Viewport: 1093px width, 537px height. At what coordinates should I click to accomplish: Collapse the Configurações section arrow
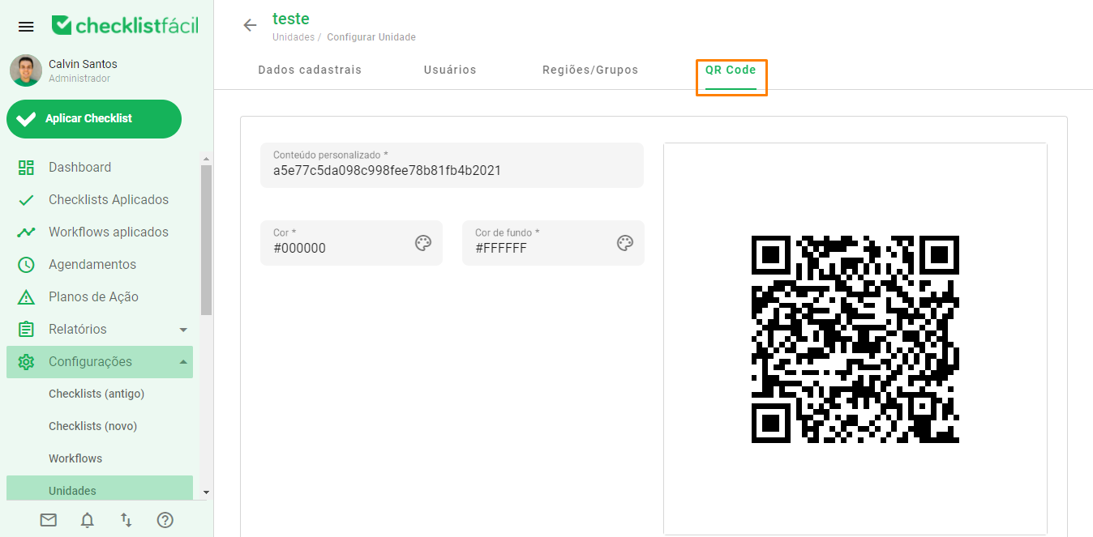[x=183, y=361]
